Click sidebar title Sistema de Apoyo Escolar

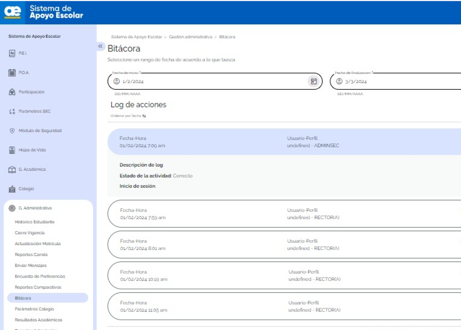click(x=35, y=36)
